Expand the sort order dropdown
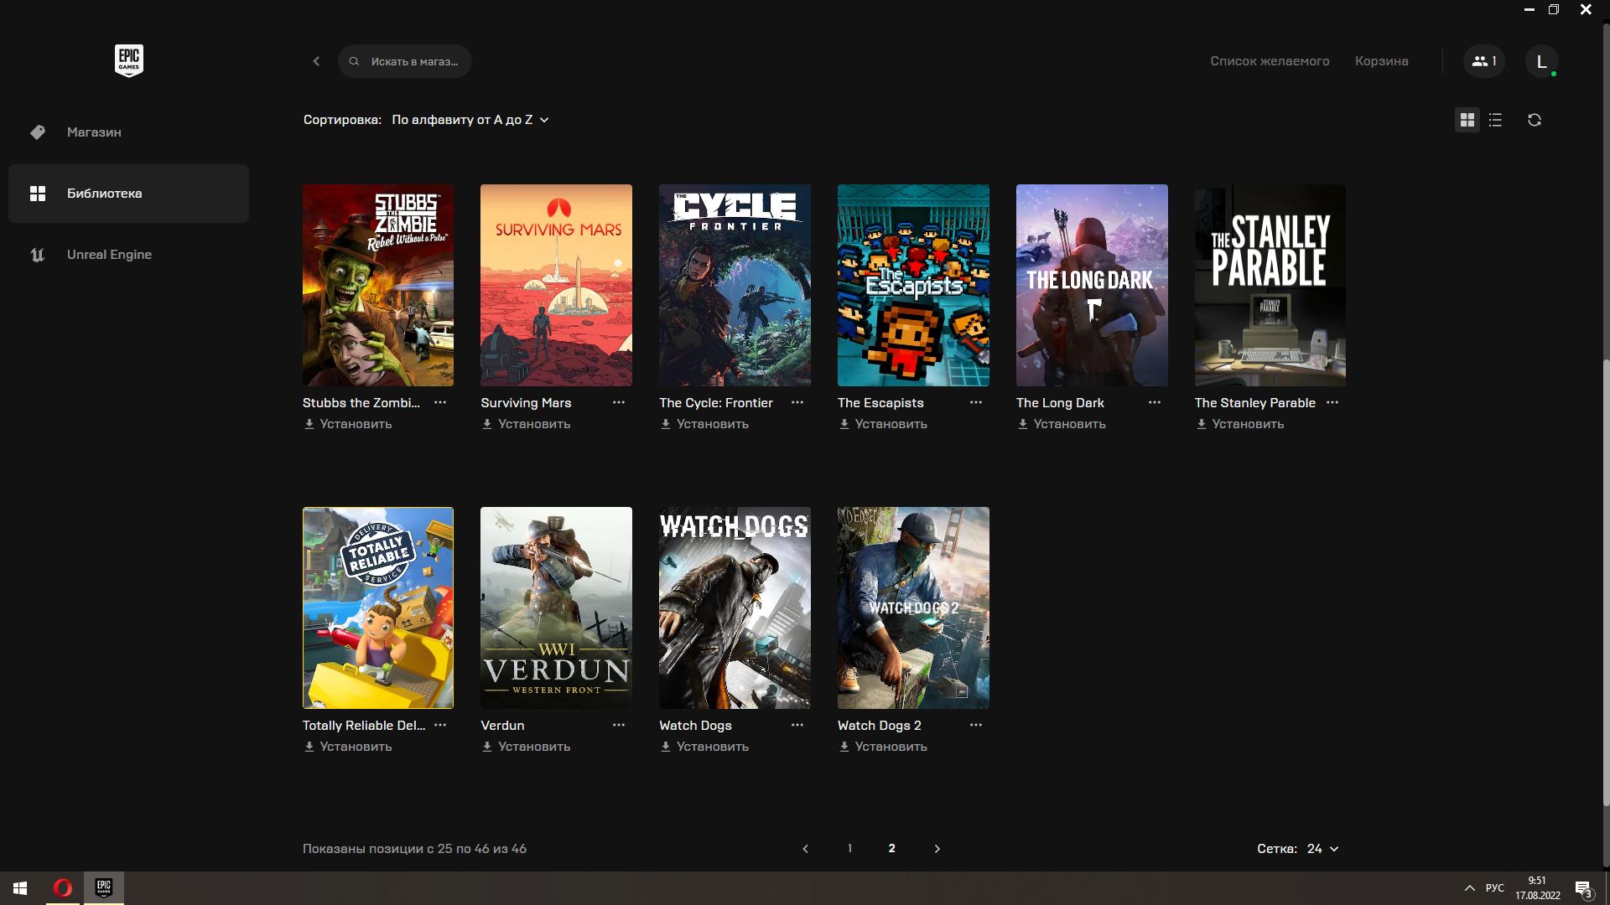Image resolution: width=1610 pixels, height=905 pixels. [470, 120]
